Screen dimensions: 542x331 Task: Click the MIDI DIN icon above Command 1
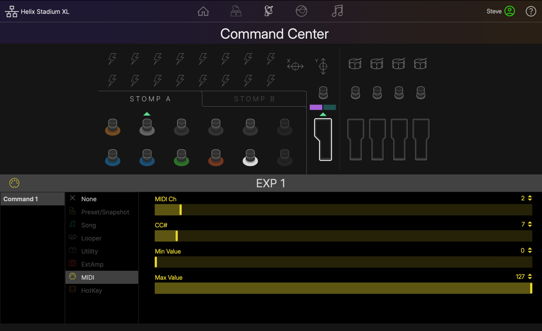14,183
